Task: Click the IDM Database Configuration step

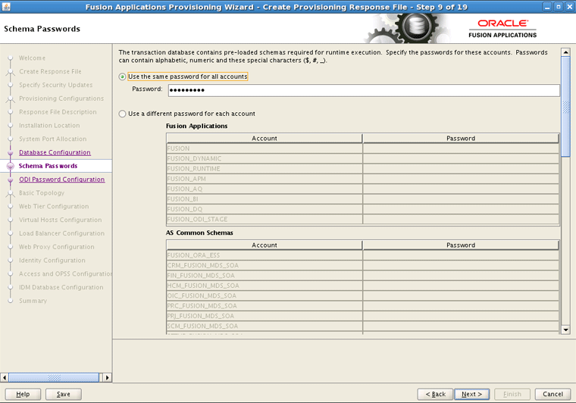Action: click(61, 287)
